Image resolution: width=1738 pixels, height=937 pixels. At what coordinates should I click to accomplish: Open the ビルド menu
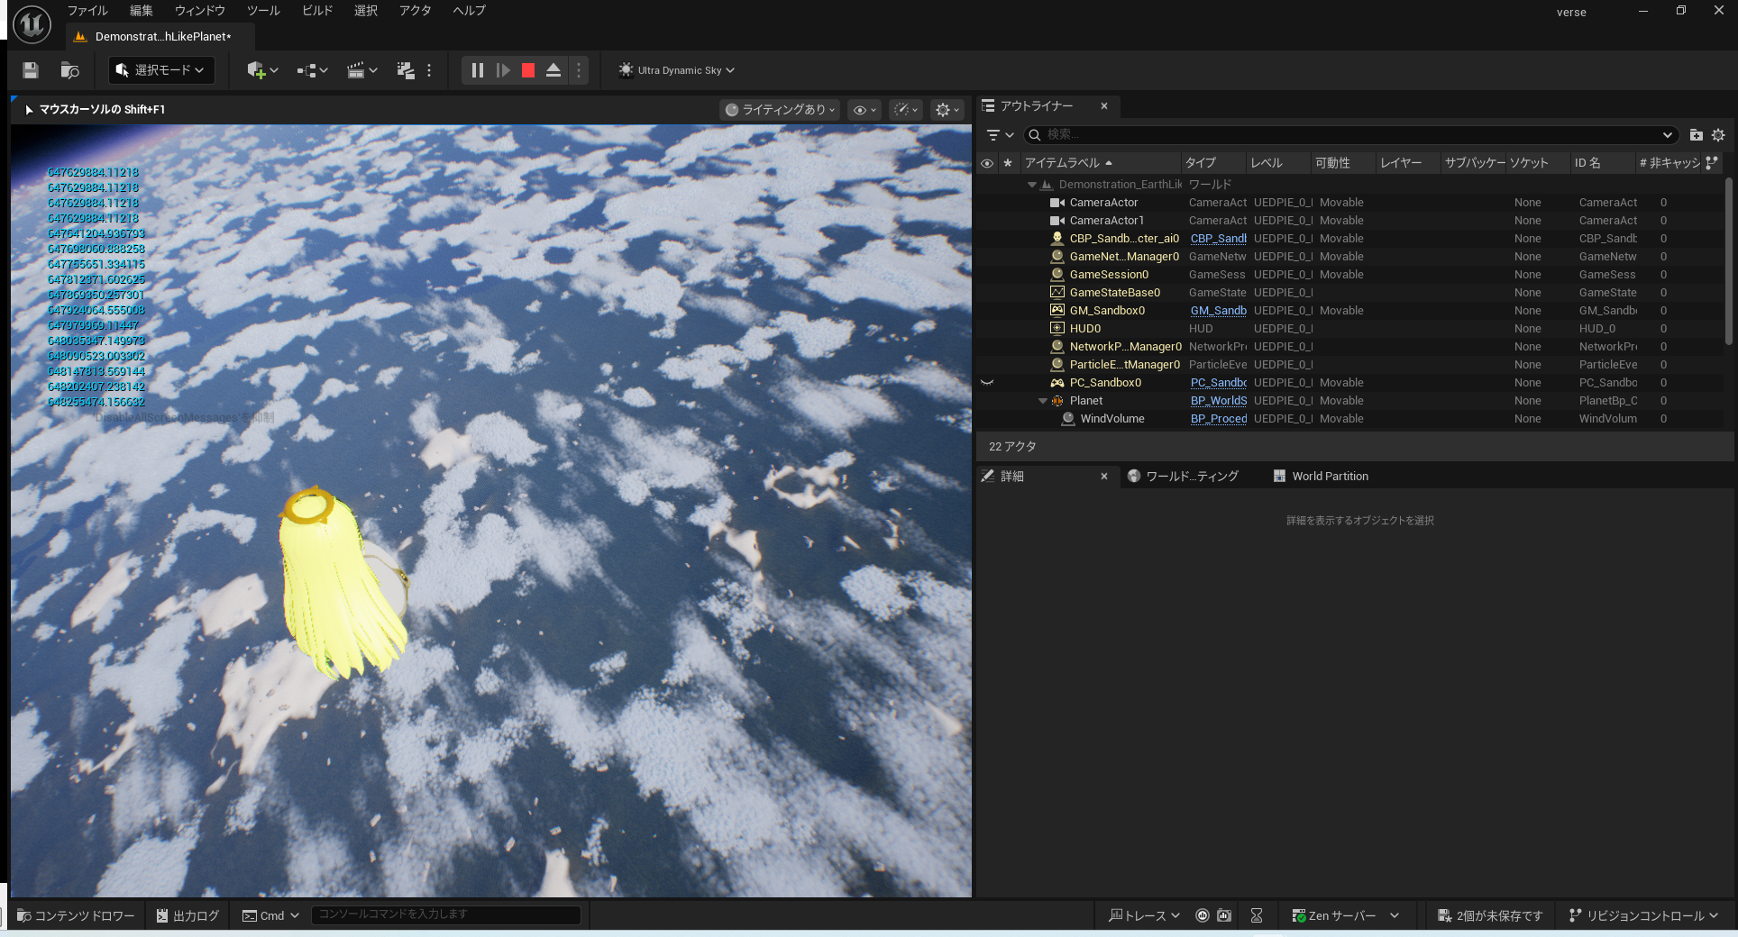click(317, 11)
